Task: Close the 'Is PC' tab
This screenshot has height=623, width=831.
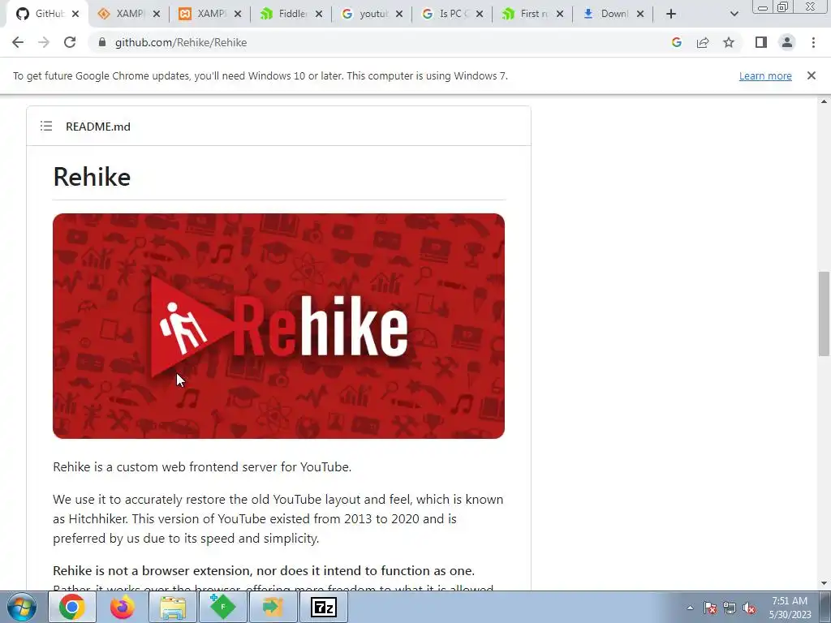Action: [480, 14]
